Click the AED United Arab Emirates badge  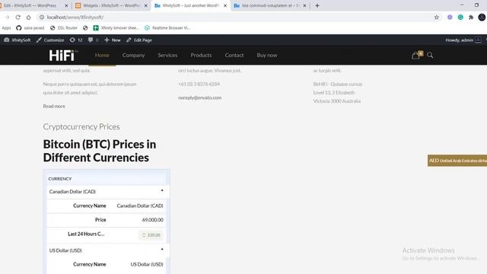coord(457,161)
